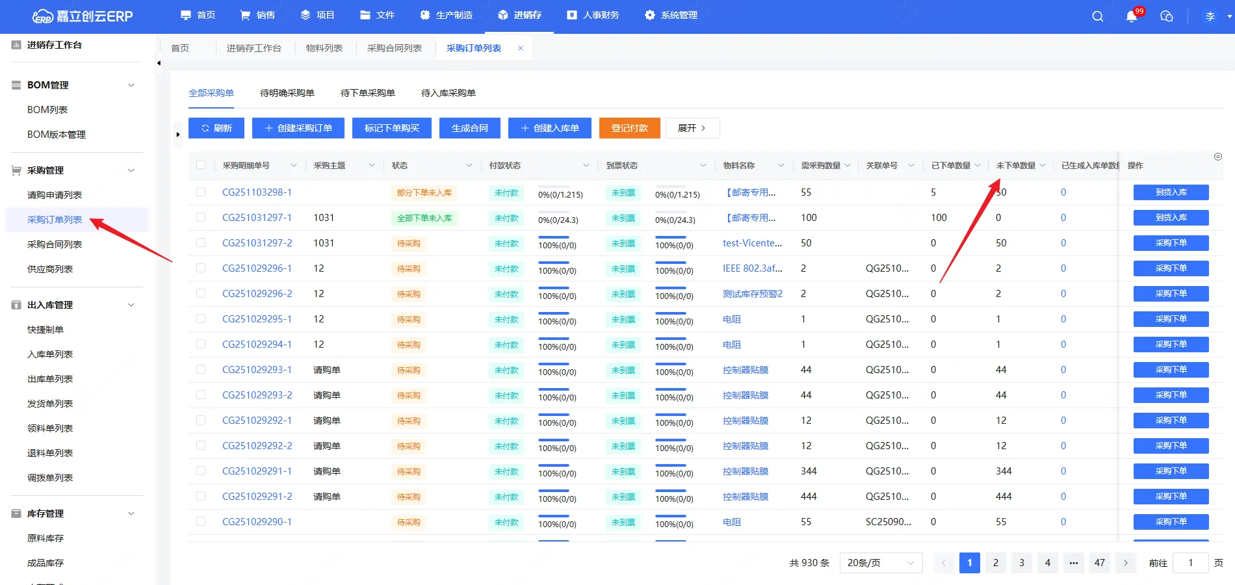Open the chat messages icon in header
1235x585 pixels.
1167,16
